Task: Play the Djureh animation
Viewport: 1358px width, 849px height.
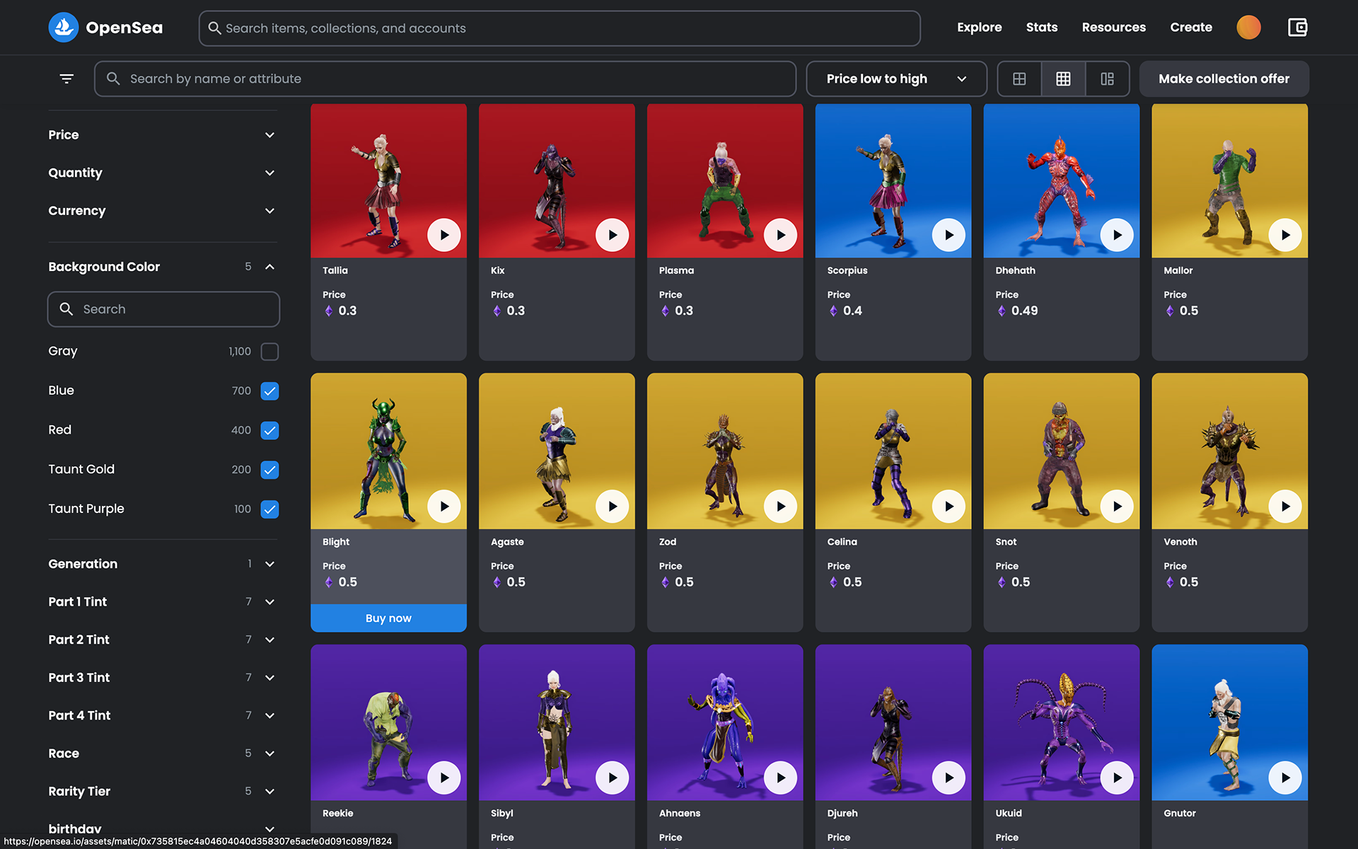Action: point(949,778)
